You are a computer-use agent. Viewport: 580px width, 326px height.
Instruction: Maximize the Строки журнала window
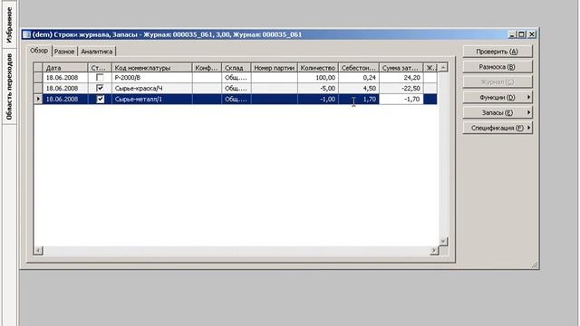pos(521,34)
